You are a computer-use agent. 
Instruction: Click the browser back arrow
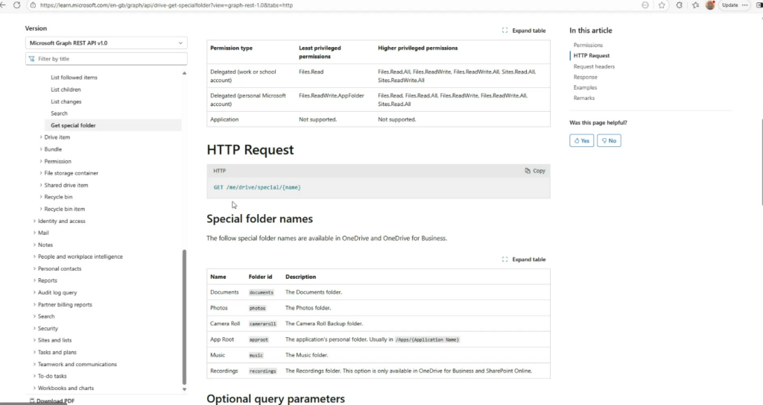pyautogui.click(x=3, y=5)
